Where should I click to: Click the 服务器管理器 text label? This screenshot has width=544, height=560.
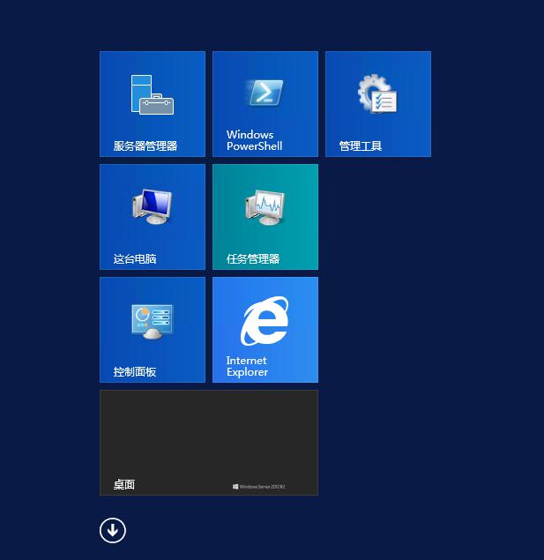[145, 146]
